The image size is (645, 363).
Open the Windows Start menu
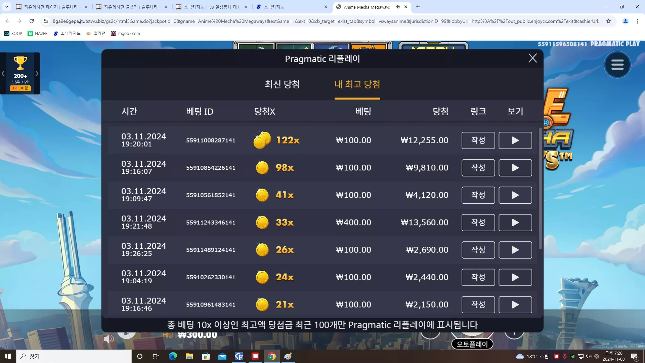(8, 356)
